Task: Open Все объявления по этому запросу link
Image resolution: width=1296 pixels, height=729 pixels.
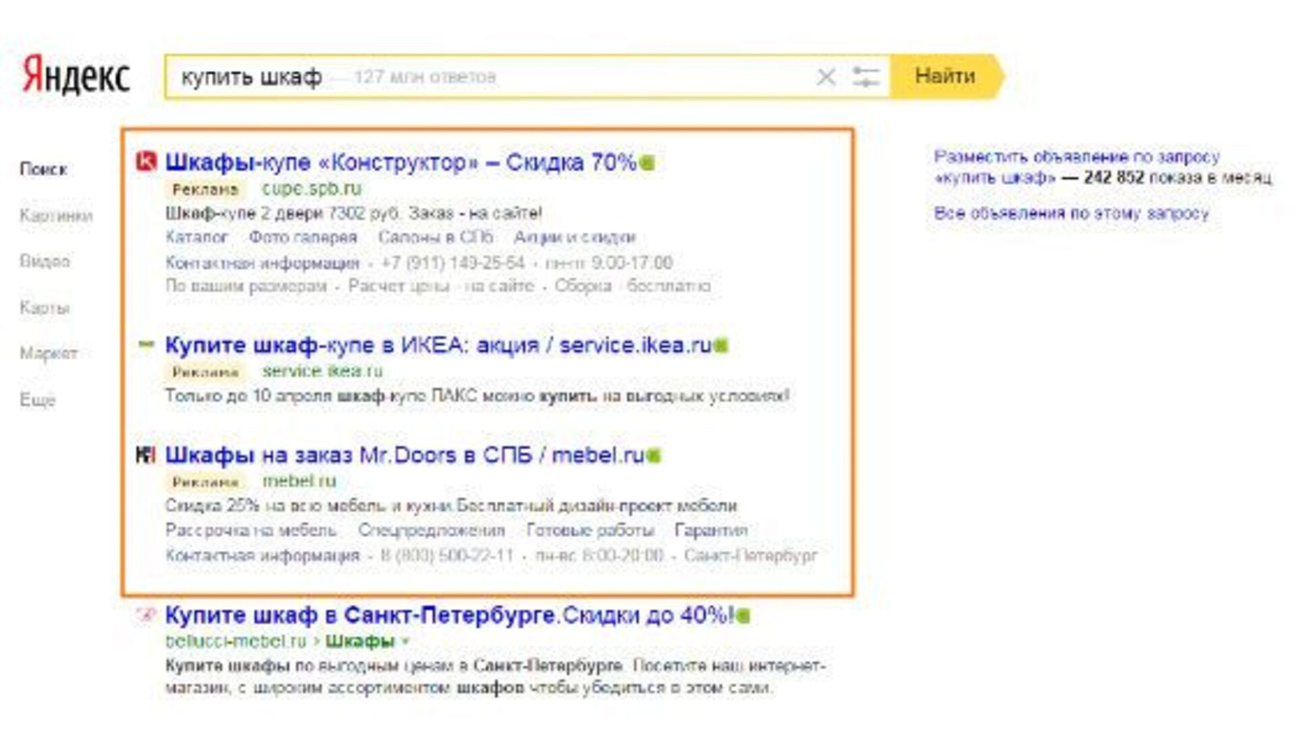Action: click(x=1071, y=213)
